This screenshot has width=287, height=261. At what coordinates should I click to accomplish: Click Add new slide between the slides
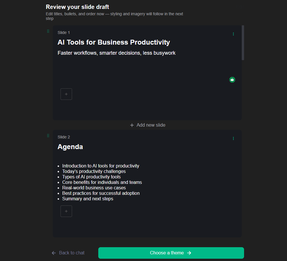[148, 125]
